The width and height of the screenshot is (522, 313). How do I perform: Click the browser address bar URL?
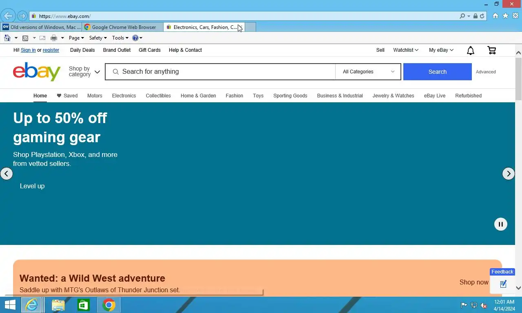[x=65, y=16]
